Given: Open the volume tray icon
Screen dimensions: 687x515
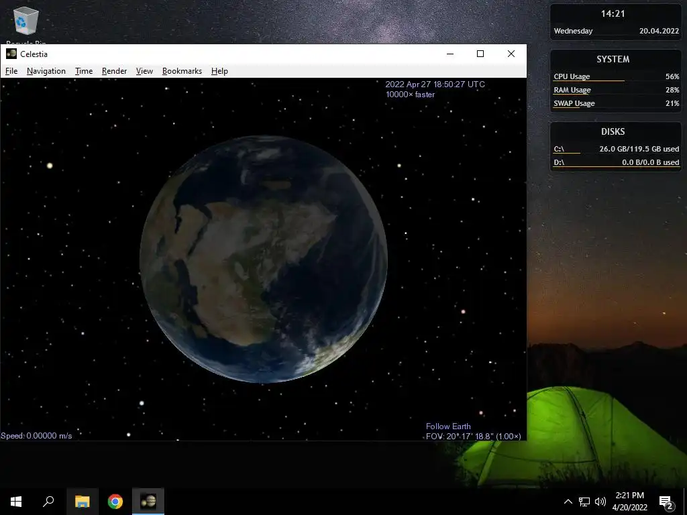Looking at the screenshot, I should (x=600, y=502).
